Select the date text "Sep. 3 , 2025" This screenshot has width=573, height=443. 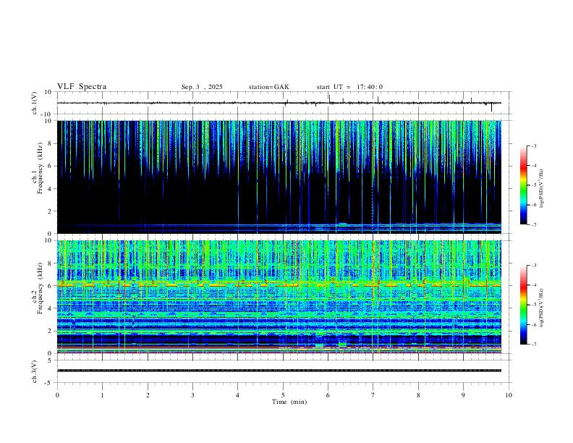[x=202, y=87]
